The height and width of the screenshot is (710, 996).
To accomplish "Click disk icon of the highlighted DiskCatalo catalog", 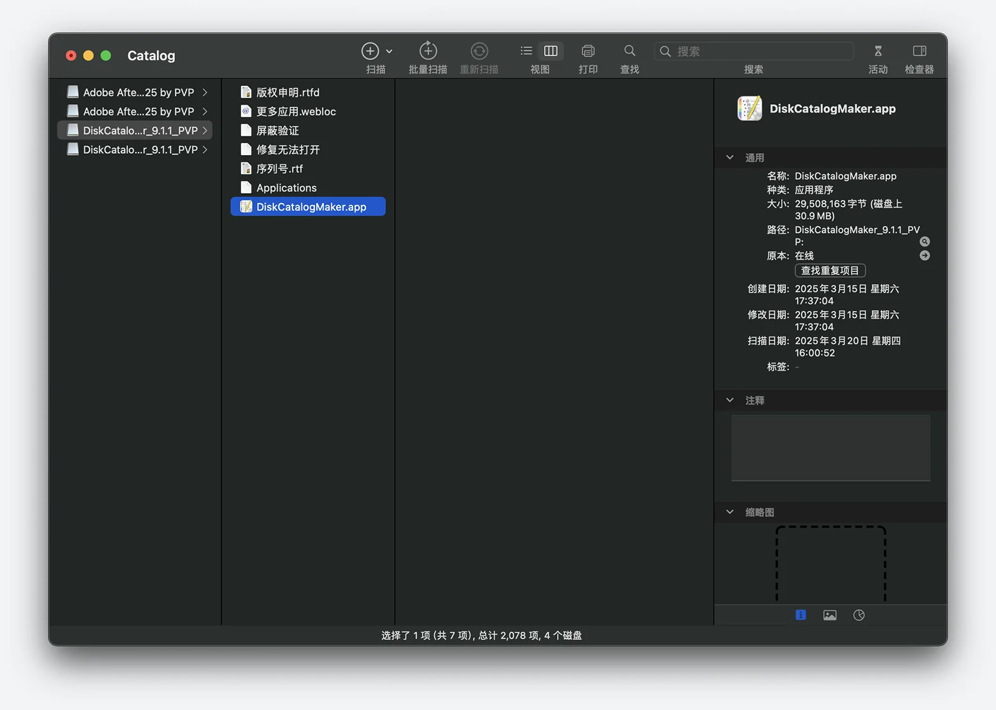I will coord(73,130).
